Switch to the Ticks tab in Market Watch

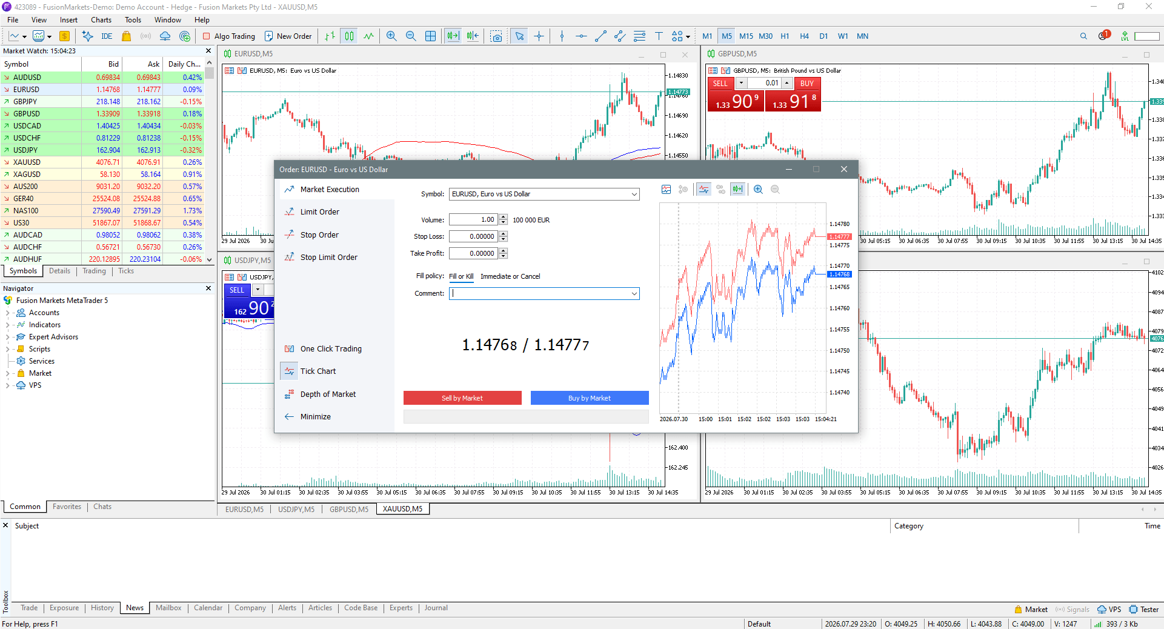[126, 271]
